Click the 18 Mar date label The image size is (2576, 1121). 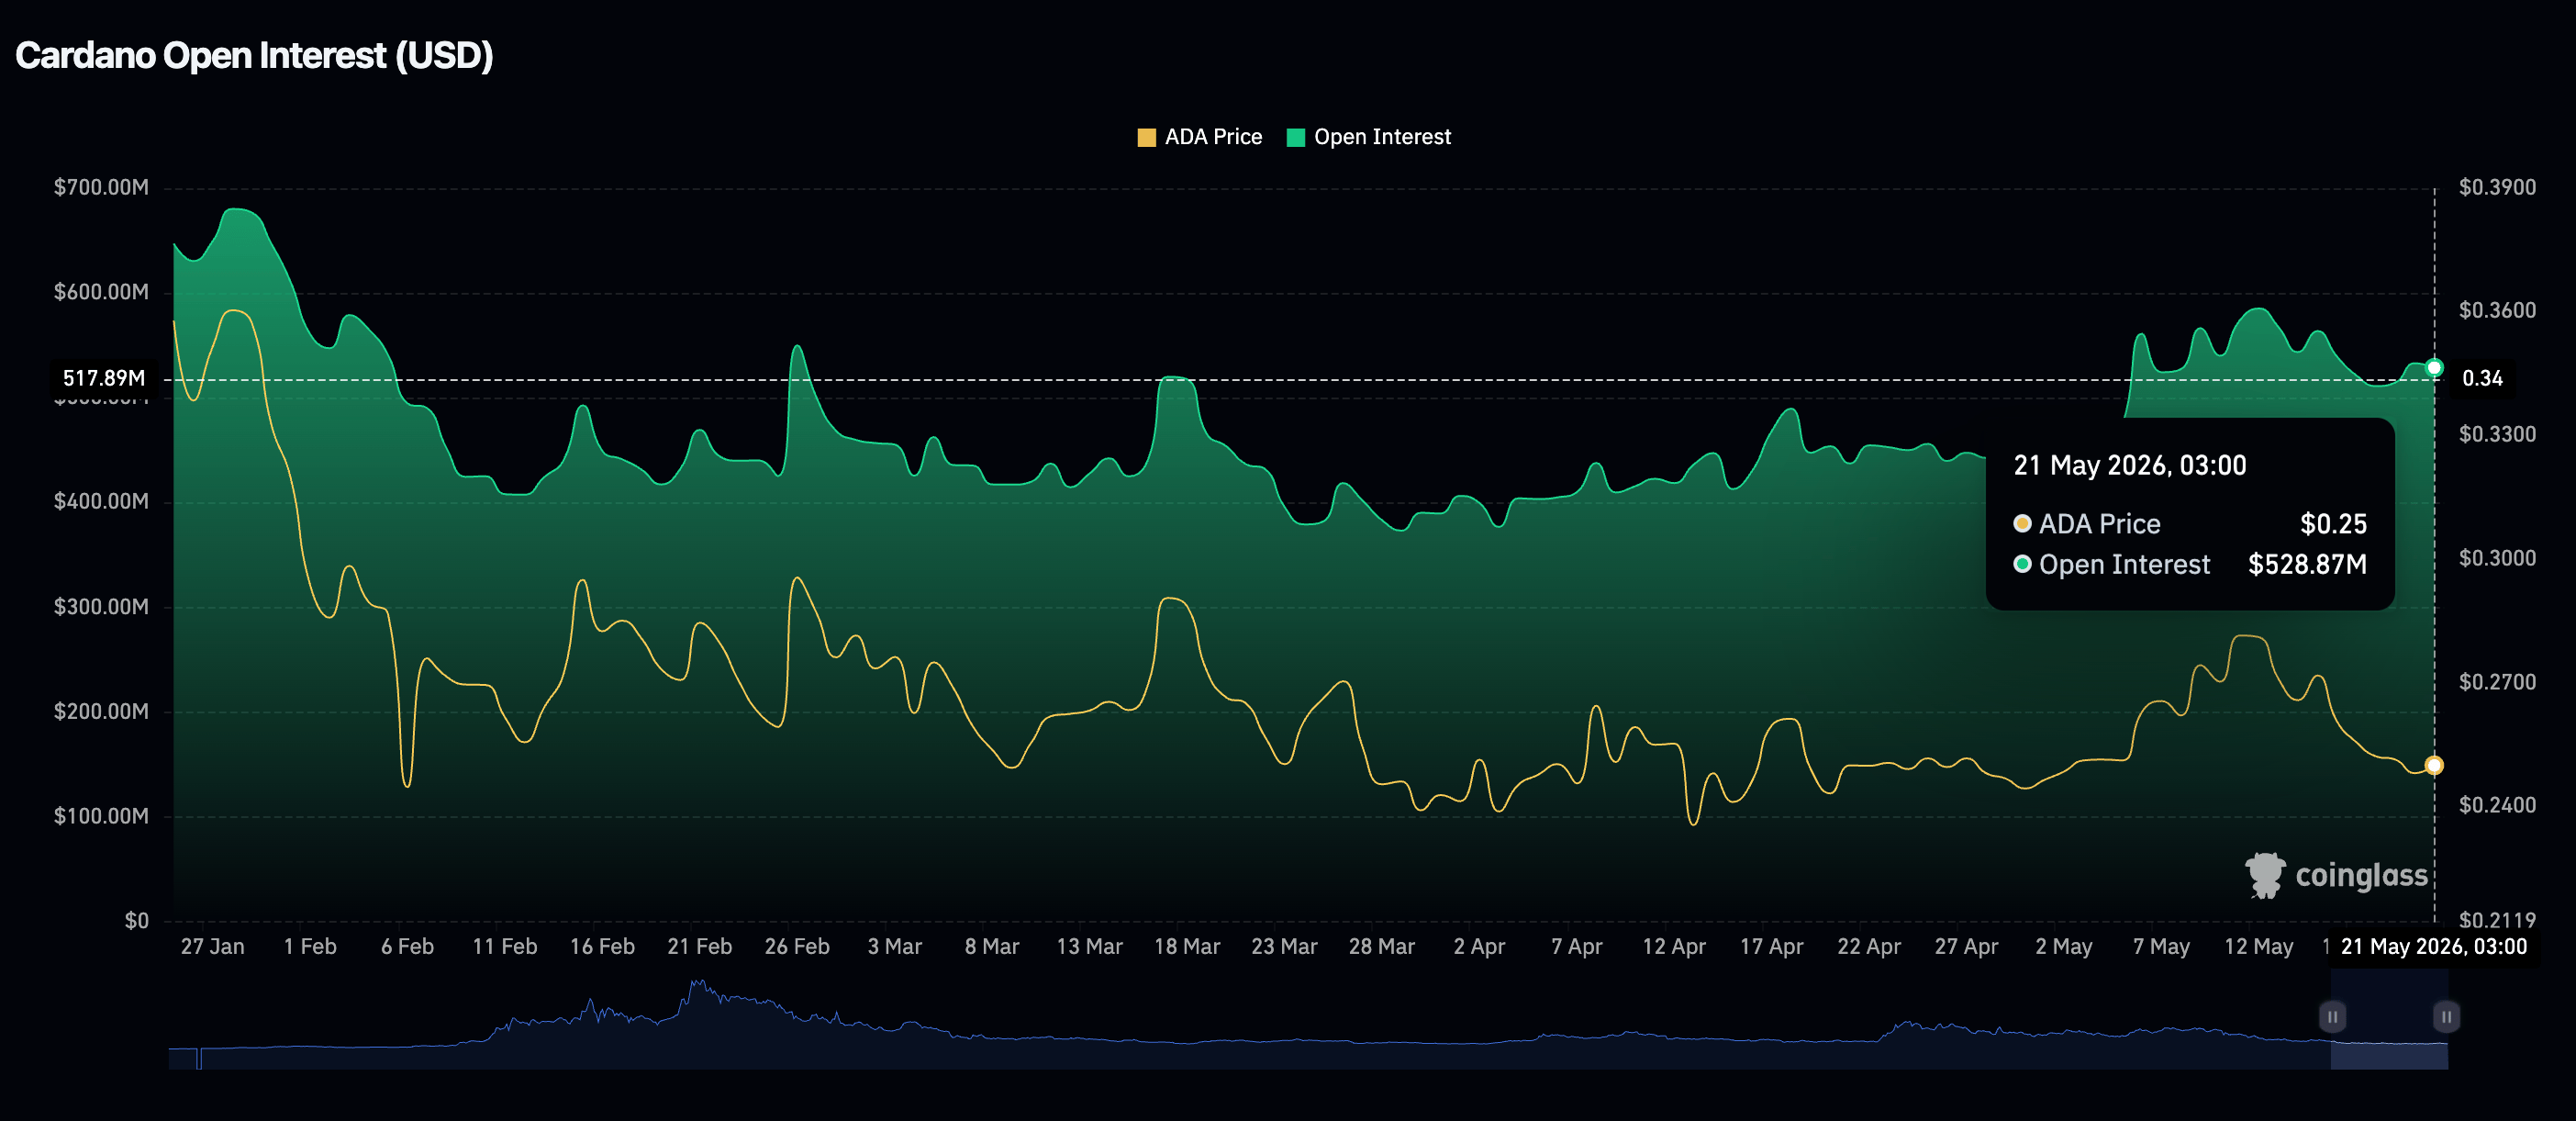coord(1186,946)
